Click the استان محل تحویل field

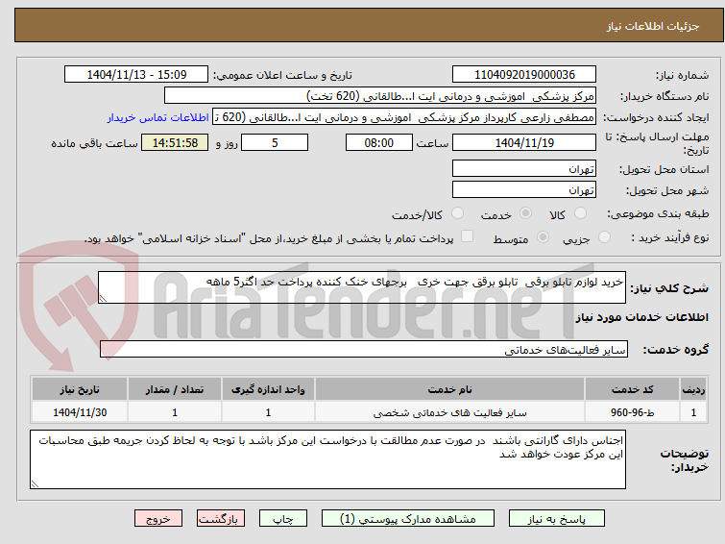pos(524,168)
